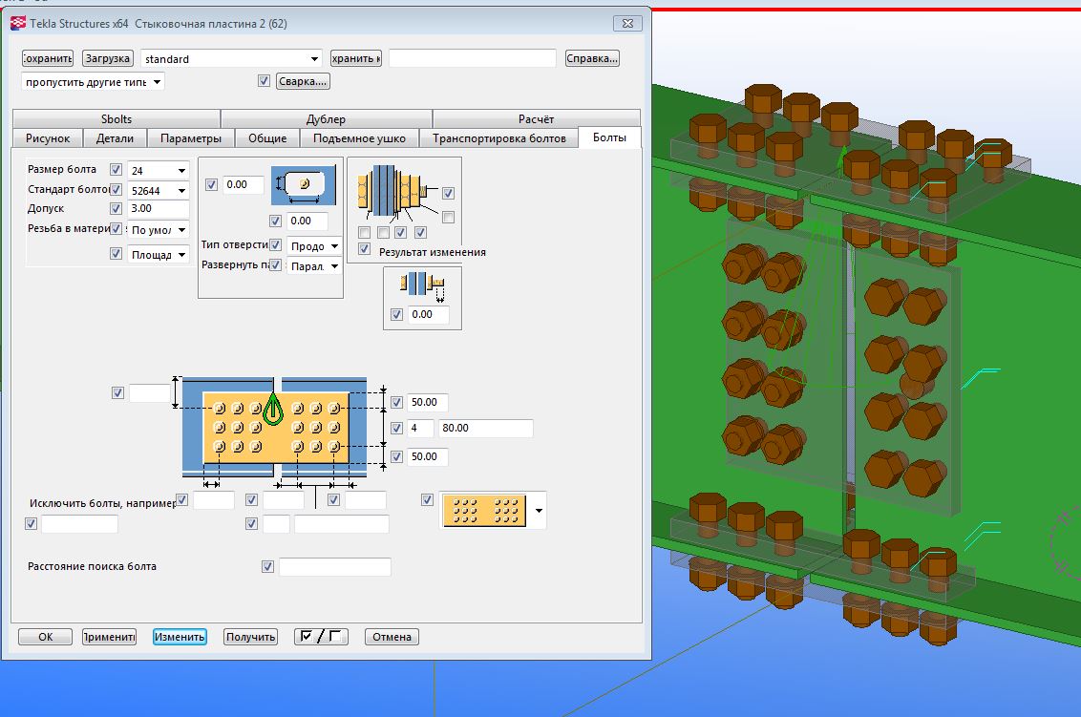Click the slotted hole dimension diagram
This screenshot has width=1081, height=717.
304,185
